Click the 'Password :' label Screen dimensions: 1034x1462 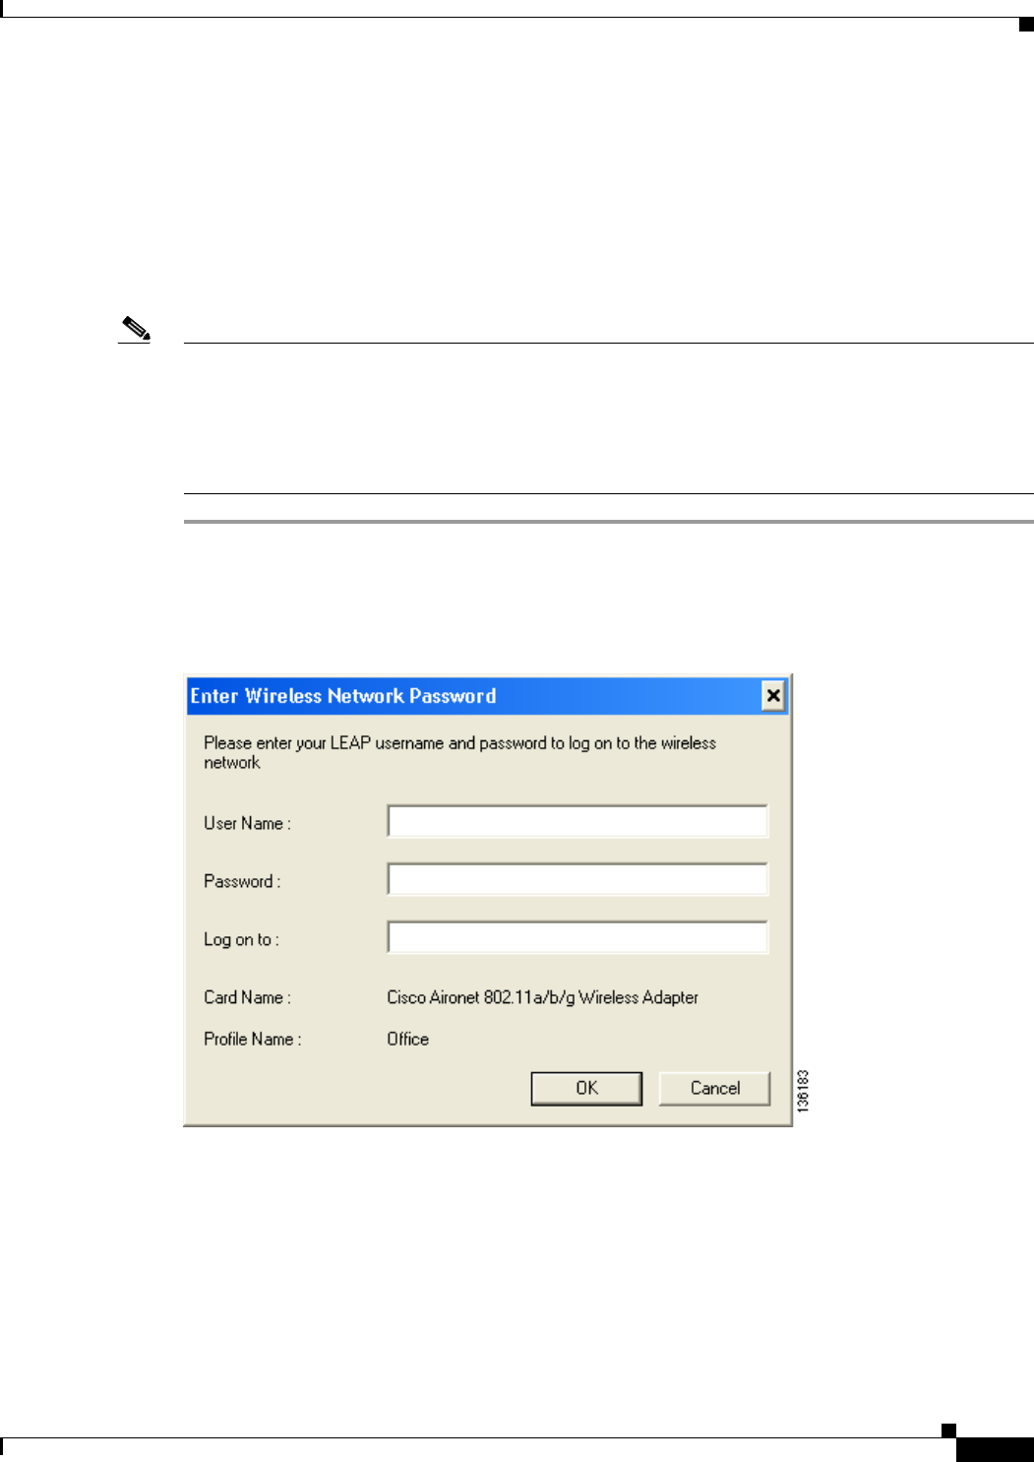[242, 881]
